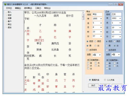Tick 农历闰月 checkbox for 甲方
Viewport: 129px width, 96px height.
(88, 50)
